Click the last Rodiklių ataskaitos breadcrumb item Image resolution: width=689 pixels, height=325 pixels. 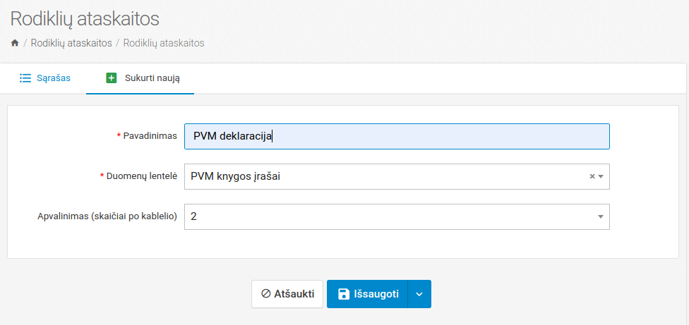coord(164,43)
